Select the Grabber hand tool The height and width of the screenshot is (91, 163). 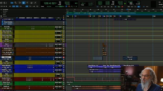[27, 3]
